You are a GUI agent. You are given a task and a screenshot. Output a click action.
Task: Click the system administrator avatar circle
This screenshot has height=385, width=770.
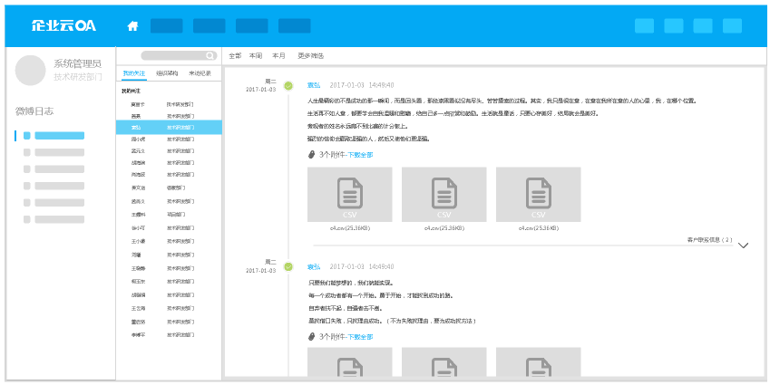31,70
